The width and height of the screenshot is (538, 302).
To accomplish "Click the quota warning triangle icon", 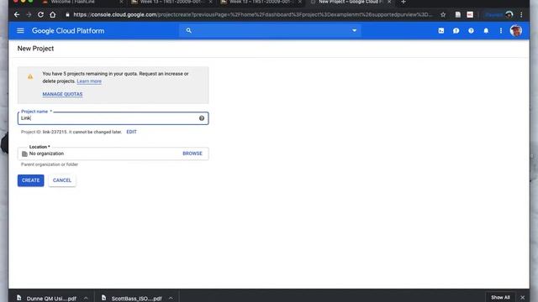I will (30, 76).
